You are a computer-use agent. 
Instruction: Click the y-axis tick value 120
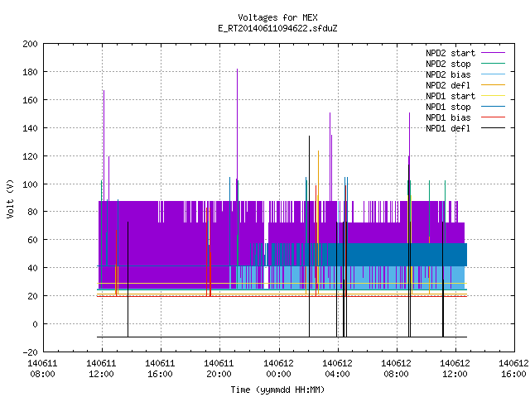[30, 156]
